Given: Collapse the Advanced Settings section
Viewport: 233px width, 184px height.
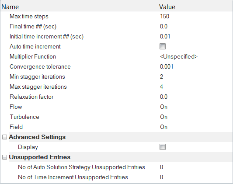Looking at the screenshot, I should click(x=4, y=137).
